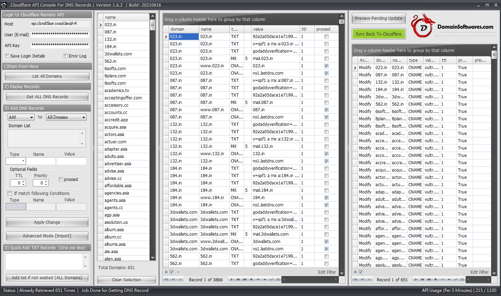Screen dimensions: 501x296
Task: Cancel edit X icon in 651-record navigator
Action: pyautogui.click(x=462, y=280)
